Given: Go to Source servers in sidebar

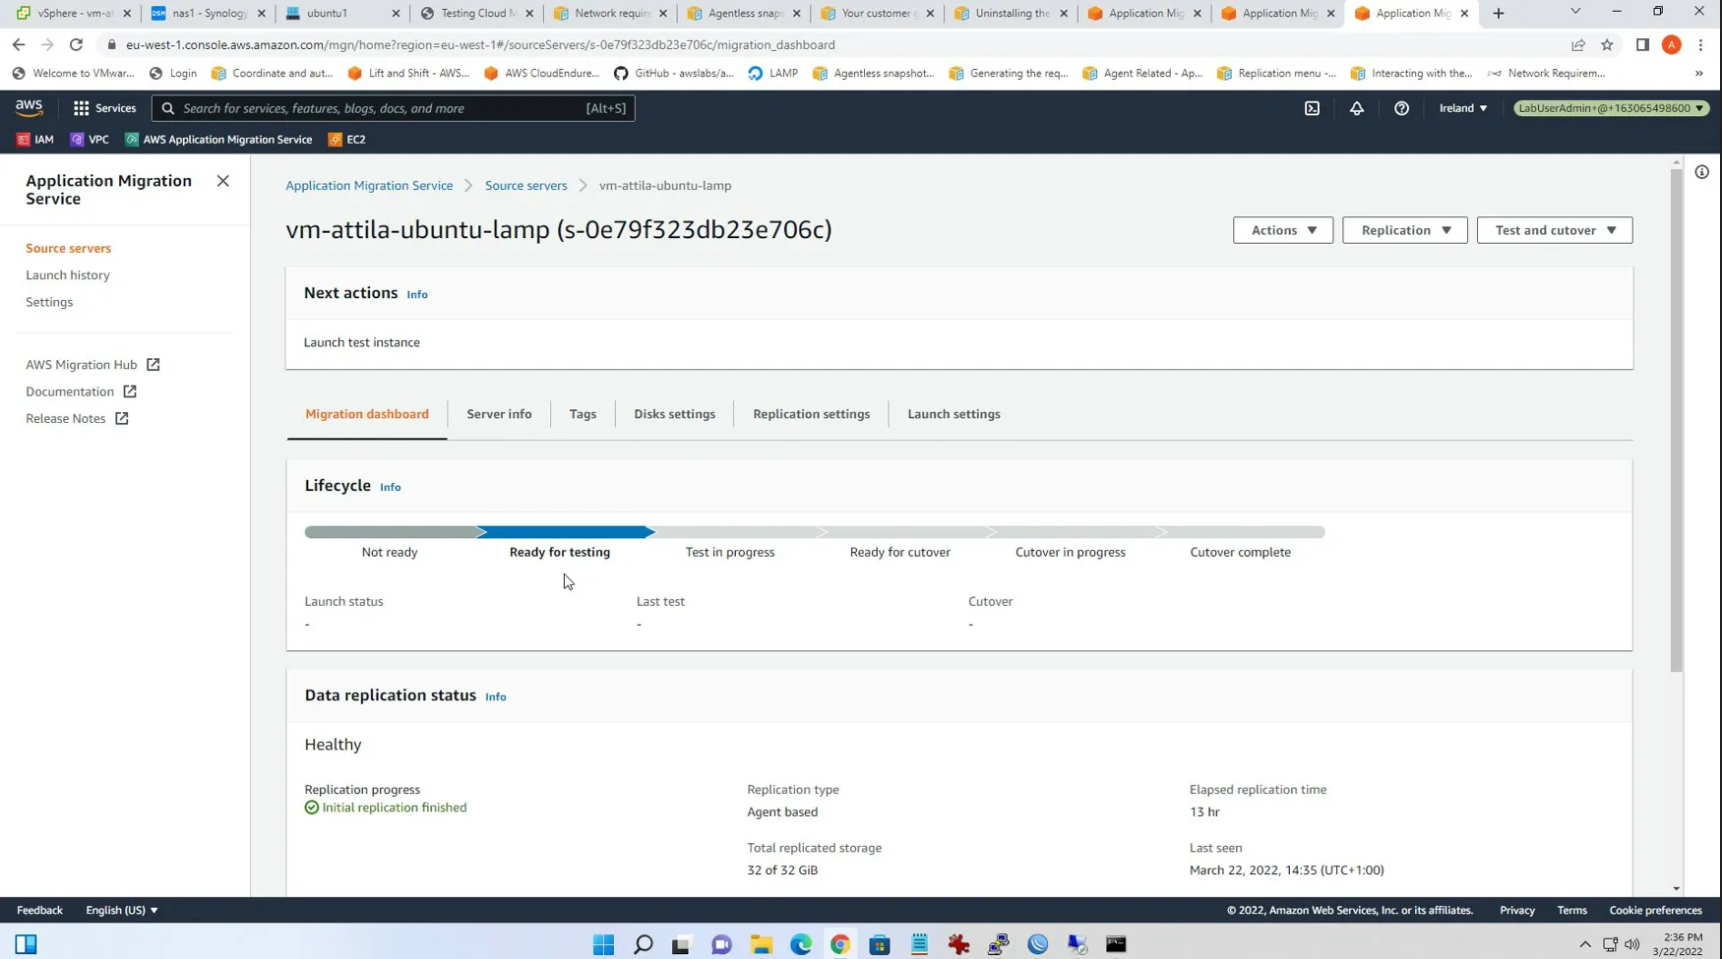Looking at the screenshot, I should 69,248.
